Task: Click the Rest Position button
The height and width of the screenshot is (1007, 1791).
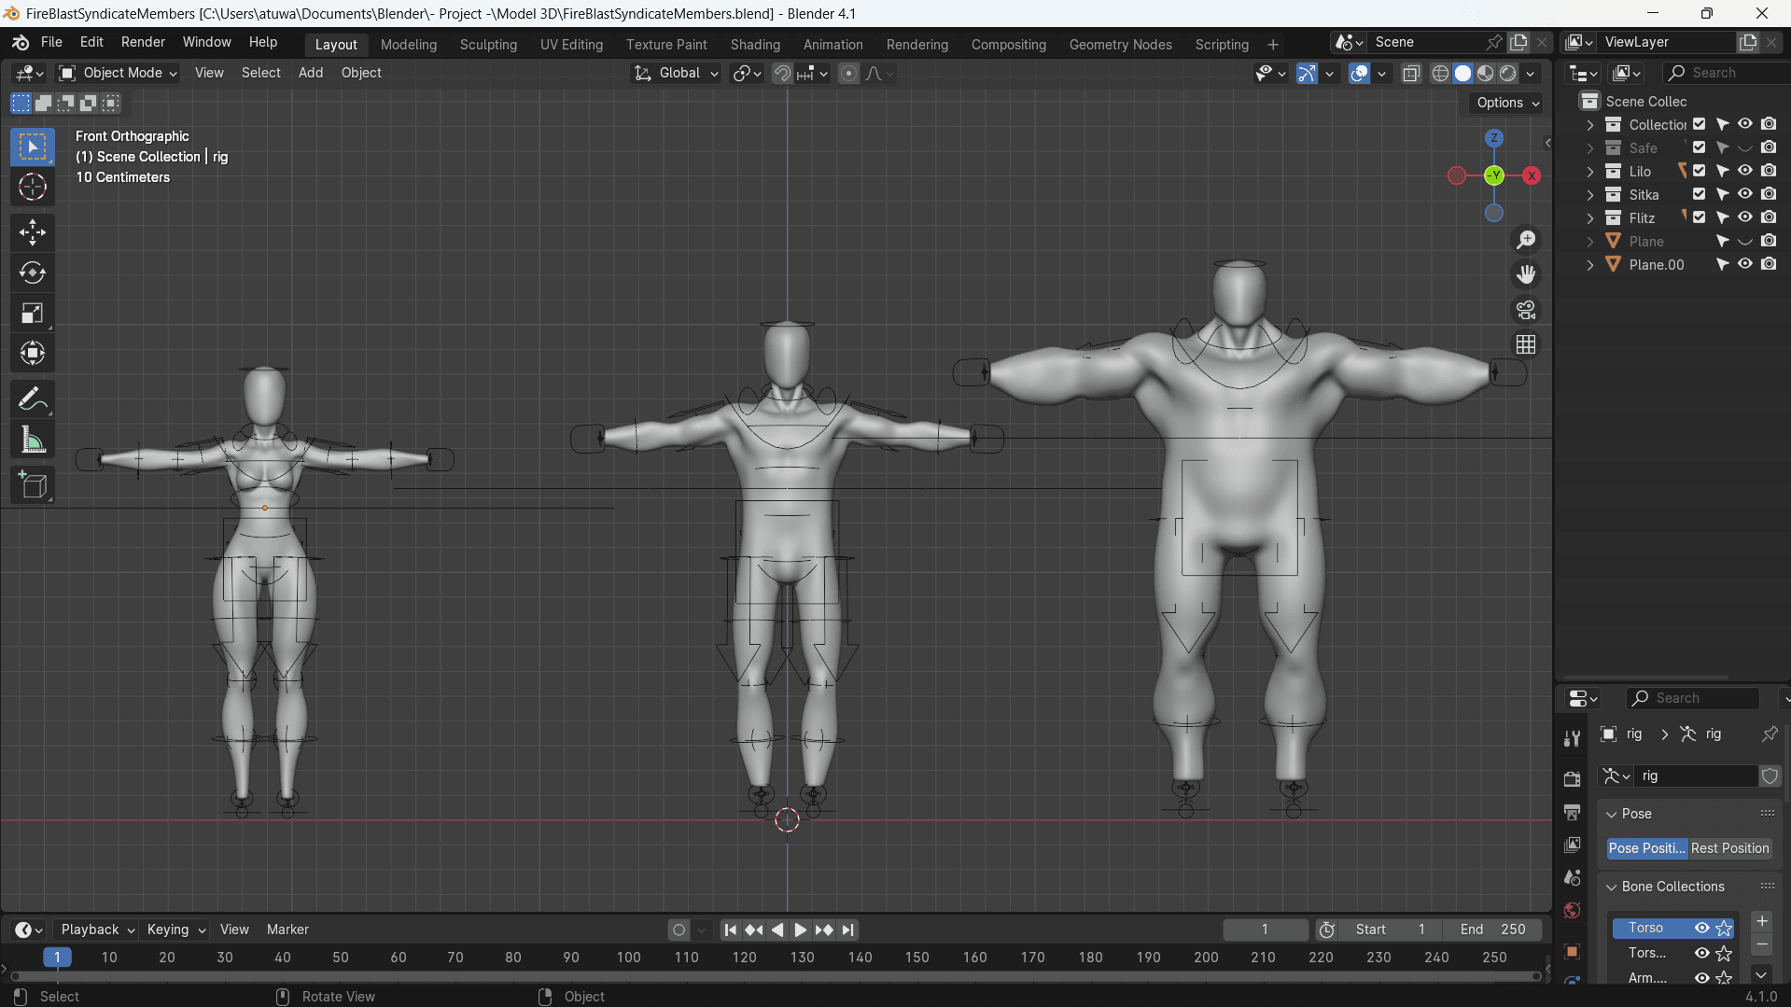Action: [x=1729, y=848]
